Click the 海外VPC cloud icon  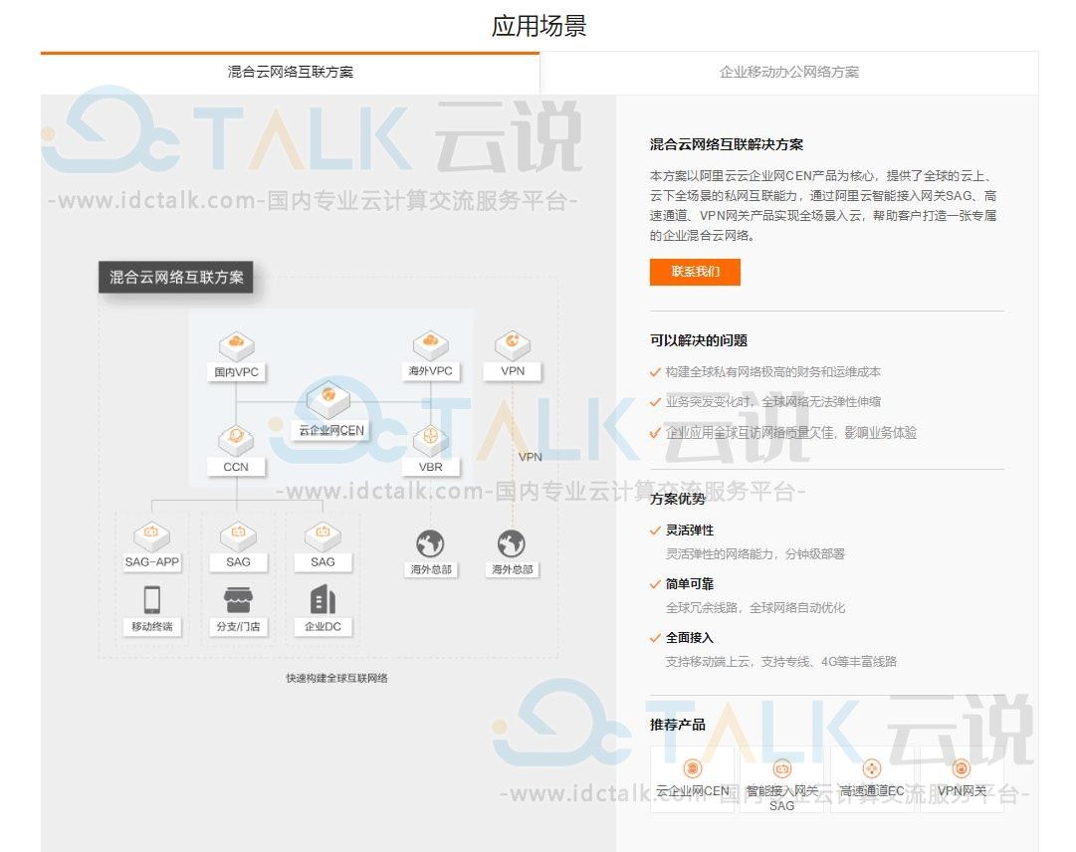(x=431, y=345)
